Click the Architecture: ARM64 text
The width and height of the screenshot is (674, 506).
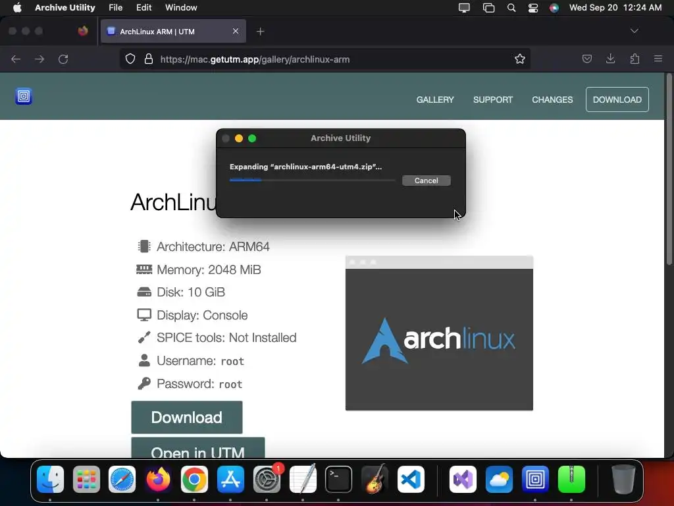213,246
